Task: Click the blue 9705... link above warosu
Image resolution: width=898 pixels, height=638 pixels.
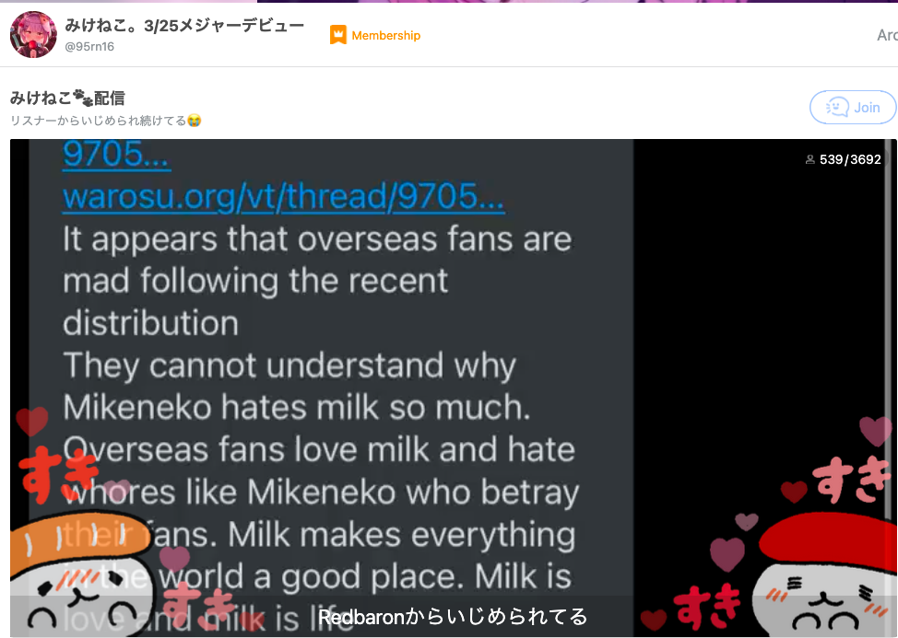Action: click(x=116, y=155)
